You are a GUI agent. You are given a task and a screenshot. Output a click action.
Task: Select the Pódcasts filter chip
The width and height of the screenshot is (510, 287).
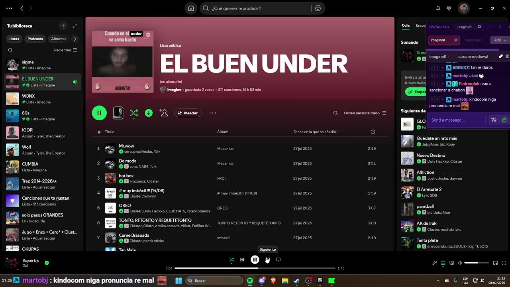pyautogui.click(x=35, y=39)
